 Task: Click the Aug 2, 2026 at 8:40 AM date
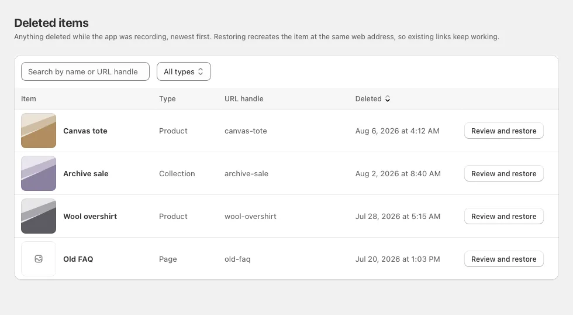[398, 174]
